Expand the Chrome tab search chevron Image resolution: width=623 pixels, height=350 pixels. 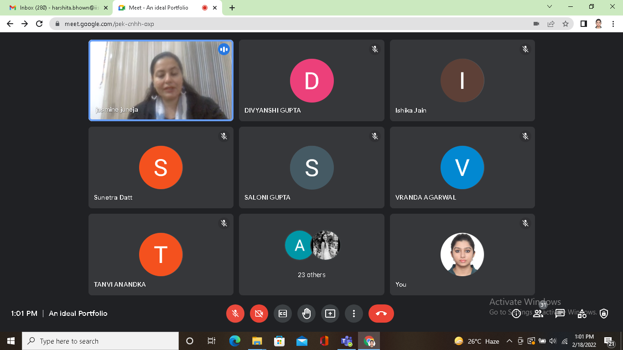pos(550,7)
